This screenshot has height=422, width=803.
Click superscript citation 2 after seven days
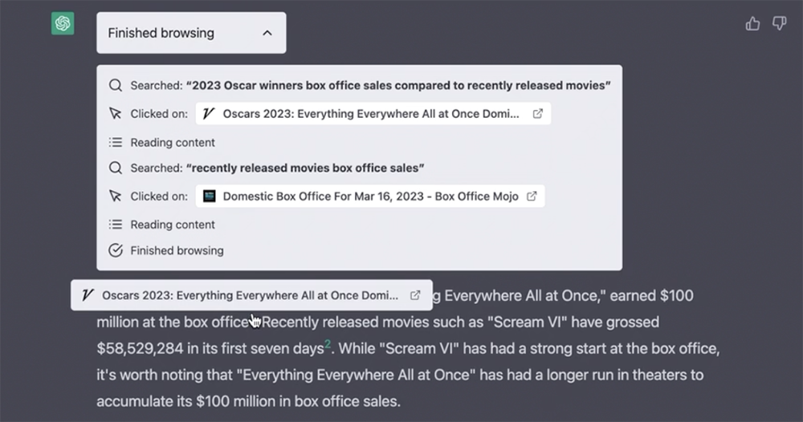[328, 343]
